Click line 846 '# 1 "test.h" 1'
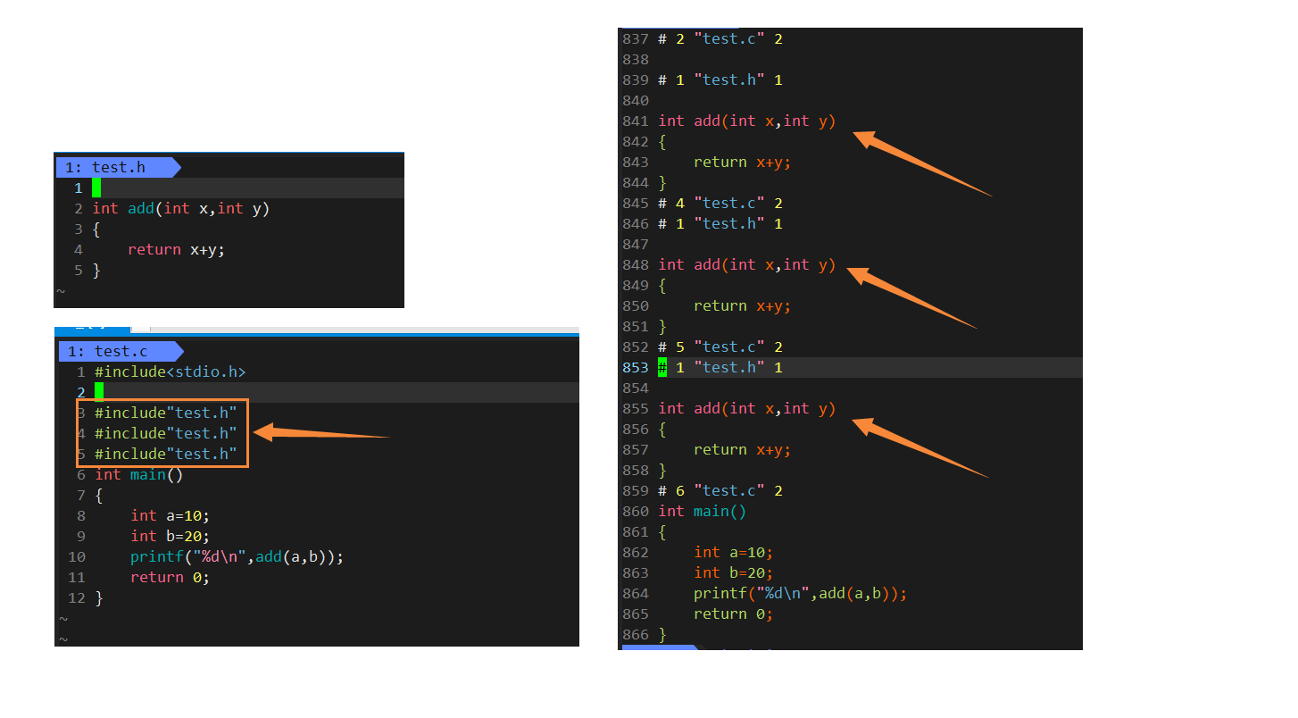1298x718 pixels. point(720,223)
